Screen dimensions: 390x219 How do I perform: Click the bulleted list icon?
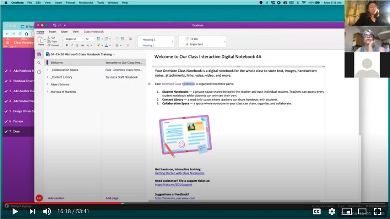(x=98, y=39)
